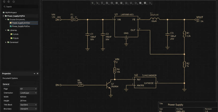
Task: Click the TLV431AIDBZR part label
Action: tap(149, 75)
